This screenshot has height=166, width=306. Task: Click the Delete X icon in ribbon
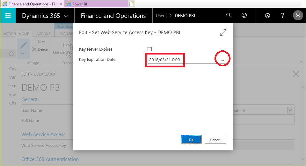coord(34,49)
